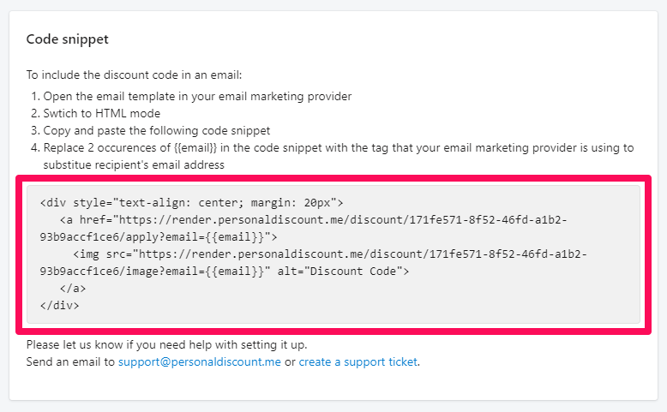Screen dimensions: 667x412
Task: Click the opening div style line in snippet
Action: [191, 203]
